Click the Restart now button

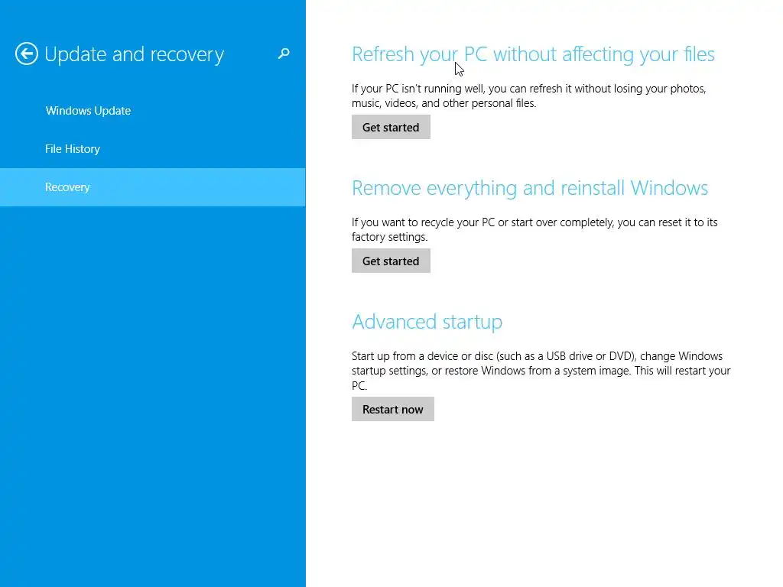[393, 410]
